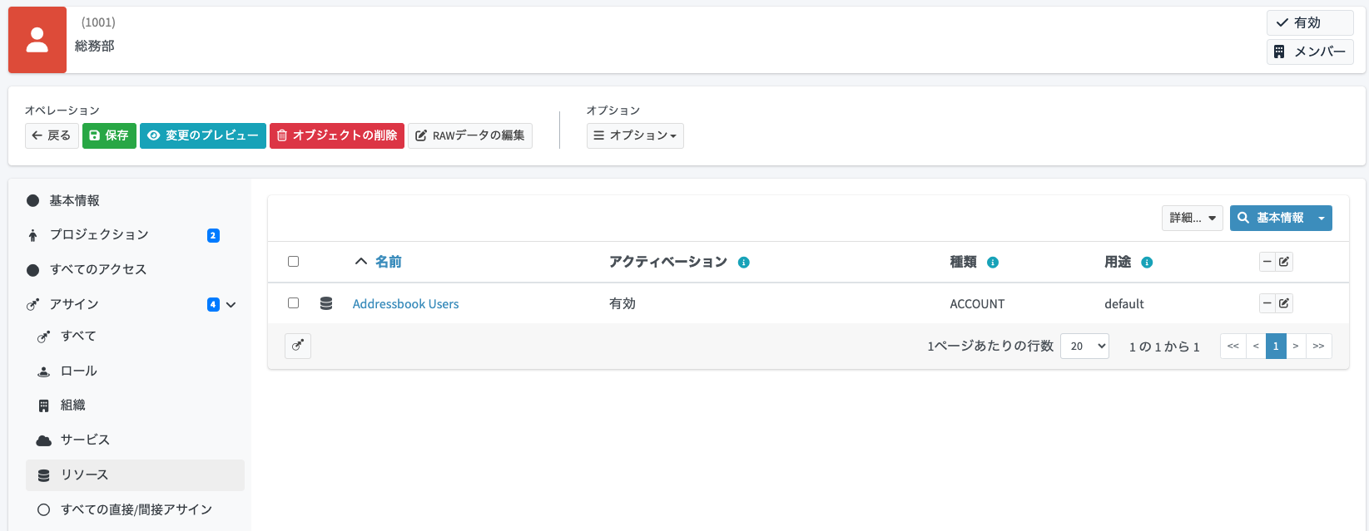
Task: Click the database icon beside Addressbook Users
Action: click(326, 304)
